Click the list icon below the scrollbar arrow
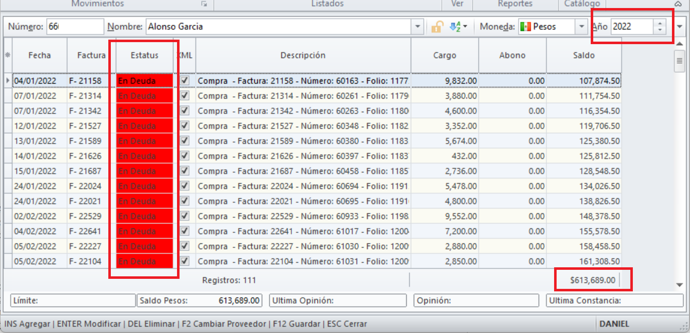 [679, 60]
